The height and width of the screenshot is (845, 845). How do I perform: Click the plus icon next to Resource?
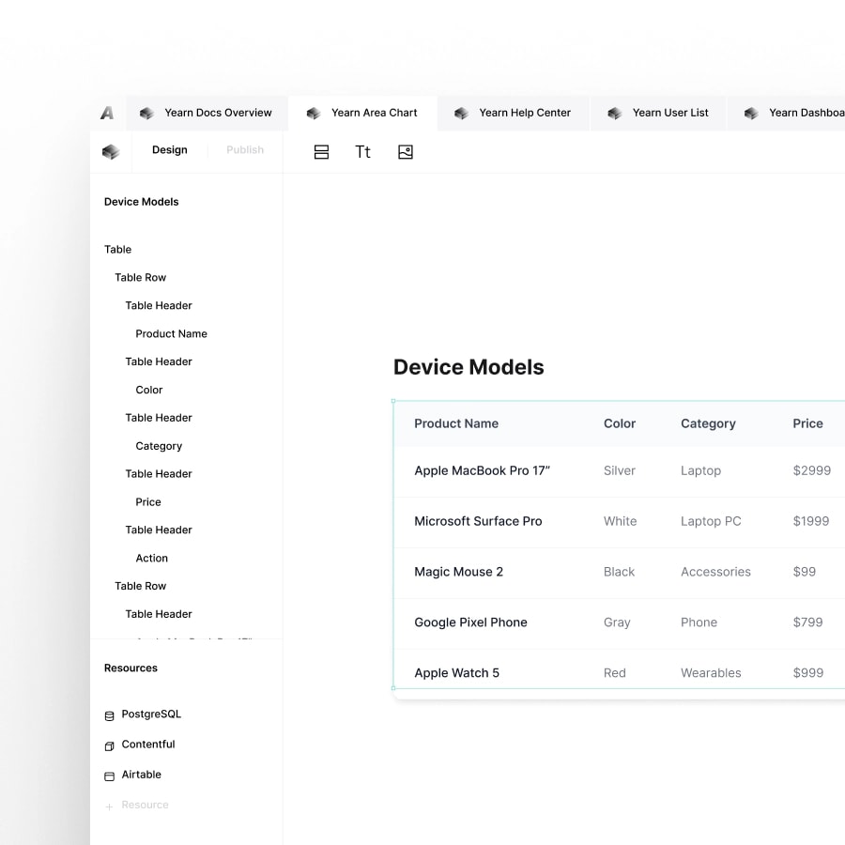click(110, 807)
